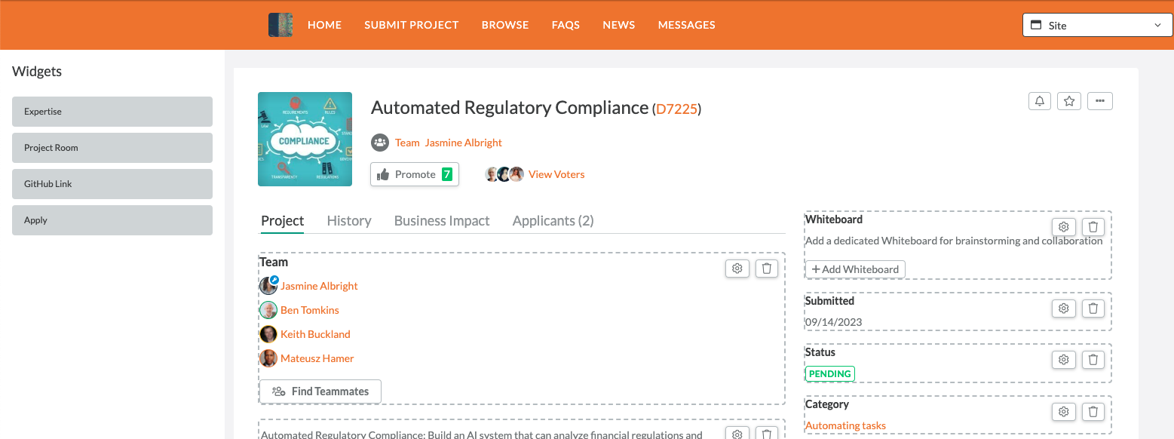
Task: Select the Expertise widget
Action: 112,112
